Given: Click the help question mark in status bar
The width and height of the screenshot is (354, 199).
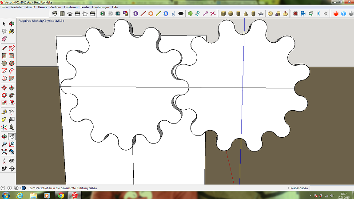Looking at the screenshot, I should (24, 188).
